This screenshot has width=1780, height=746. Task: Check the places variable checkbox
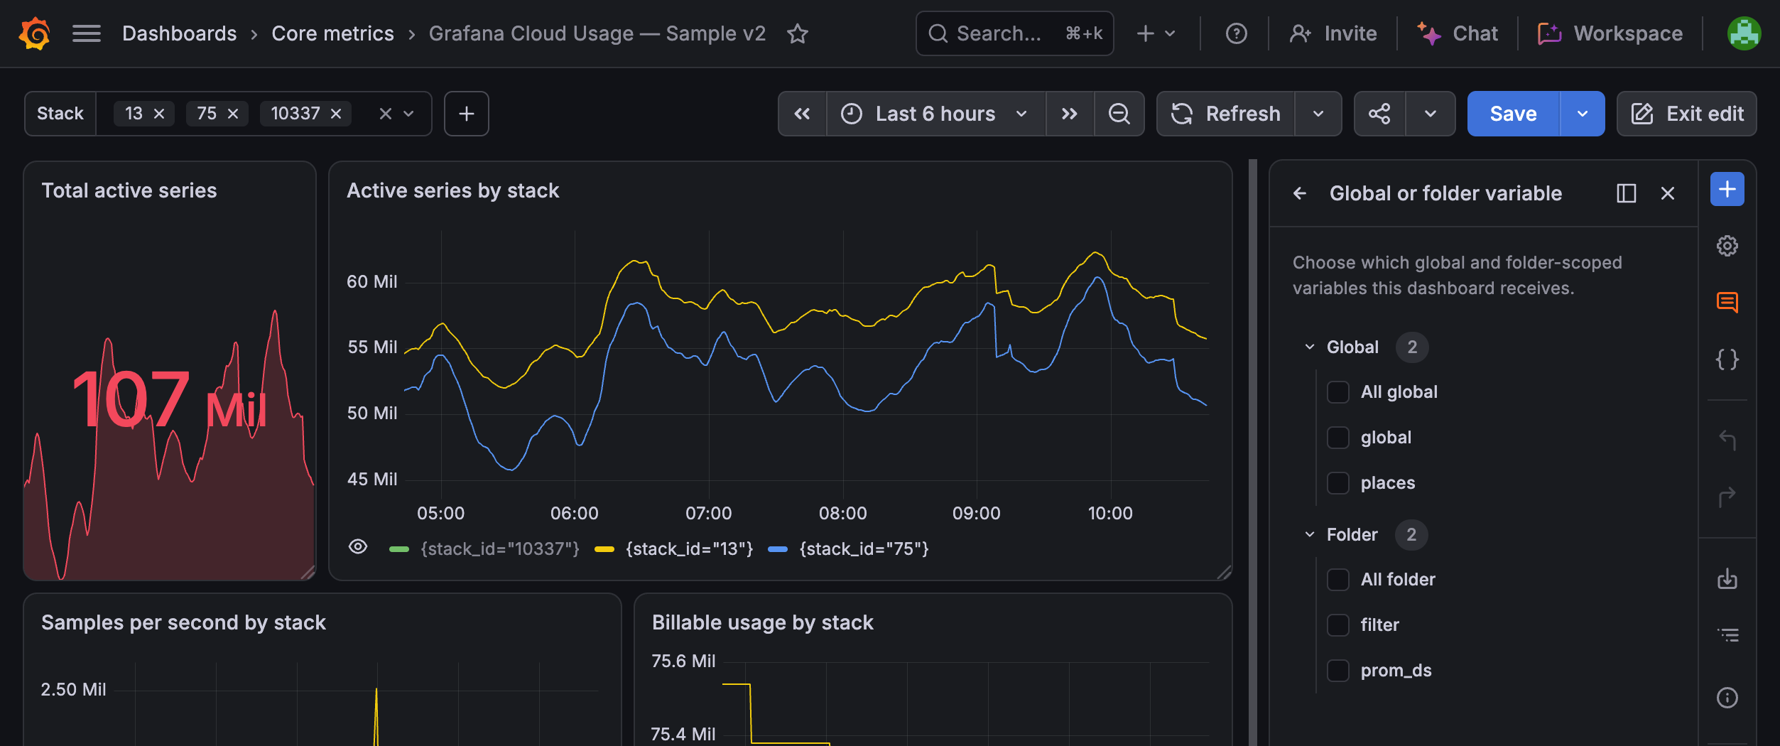[1338, 483]
